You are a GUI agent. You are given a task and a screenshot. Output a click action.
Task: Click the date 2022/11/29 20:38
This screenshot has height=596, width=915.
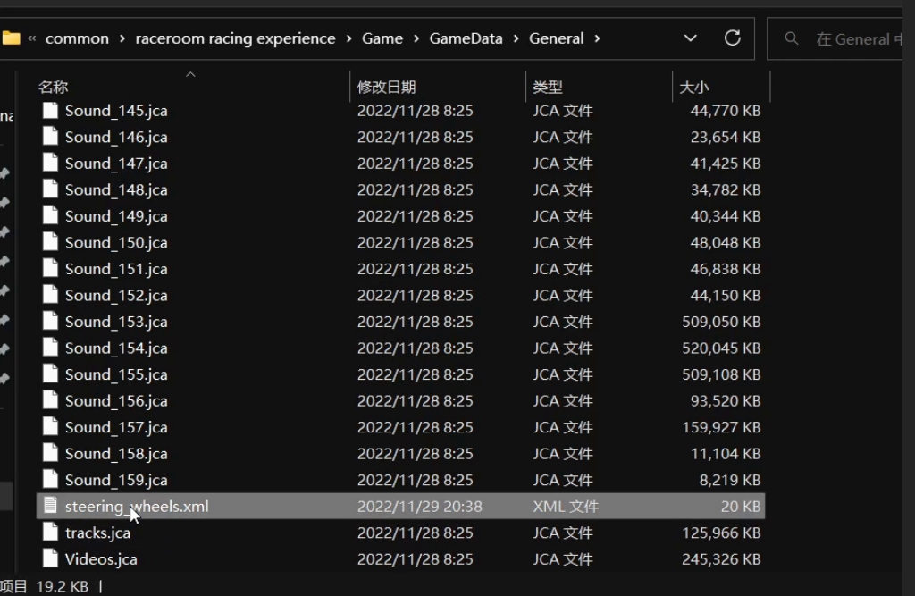click(x=420, y=506)
